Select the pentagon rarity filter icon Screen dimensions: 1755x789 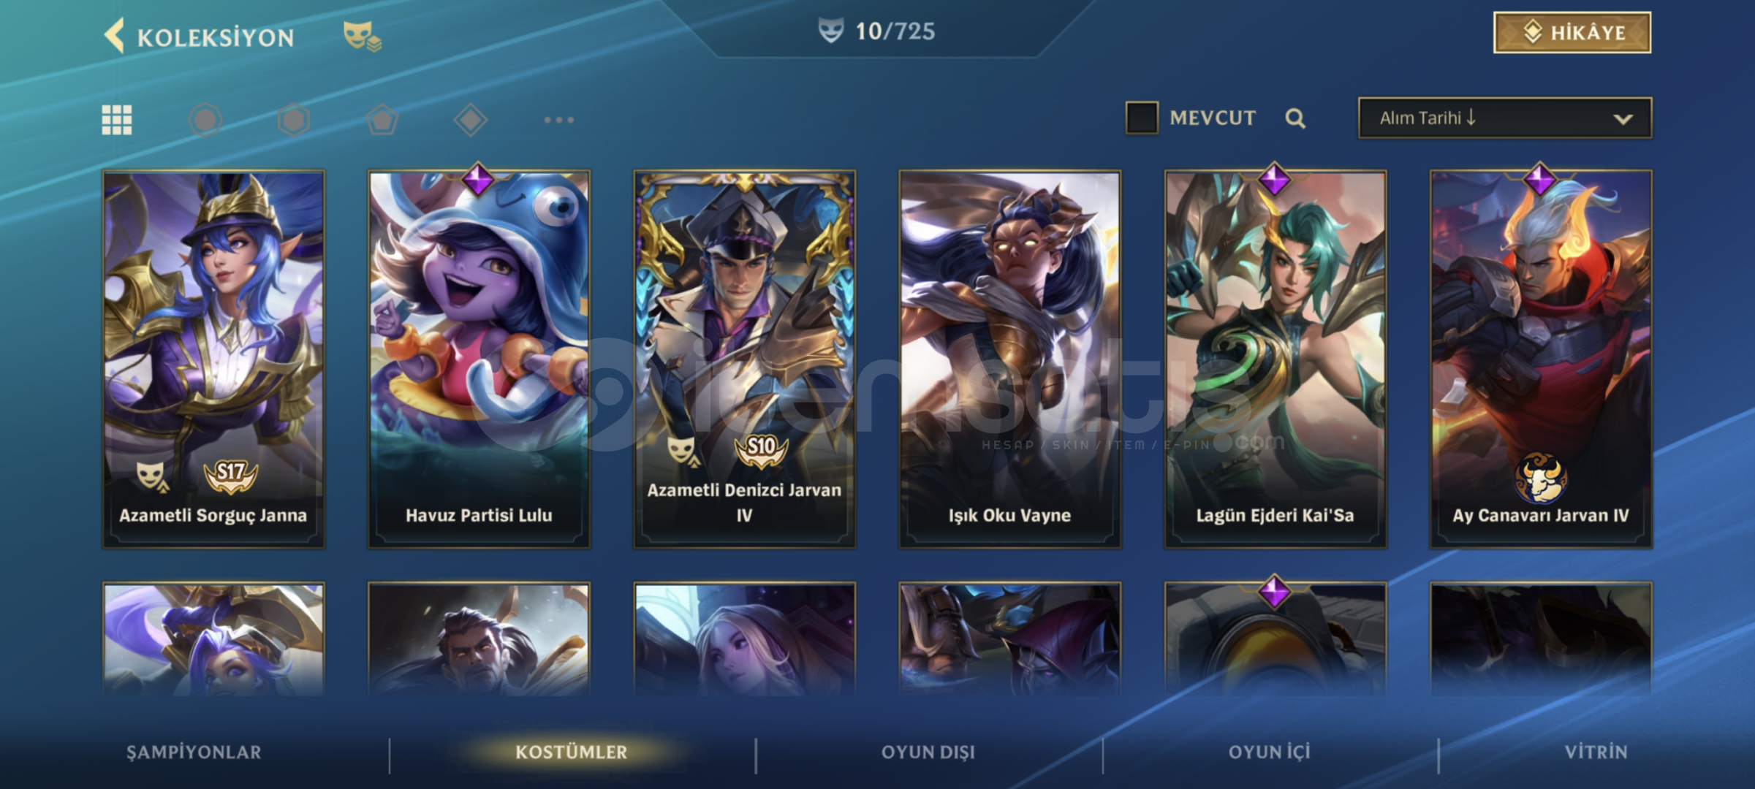(x=382, y=120)
